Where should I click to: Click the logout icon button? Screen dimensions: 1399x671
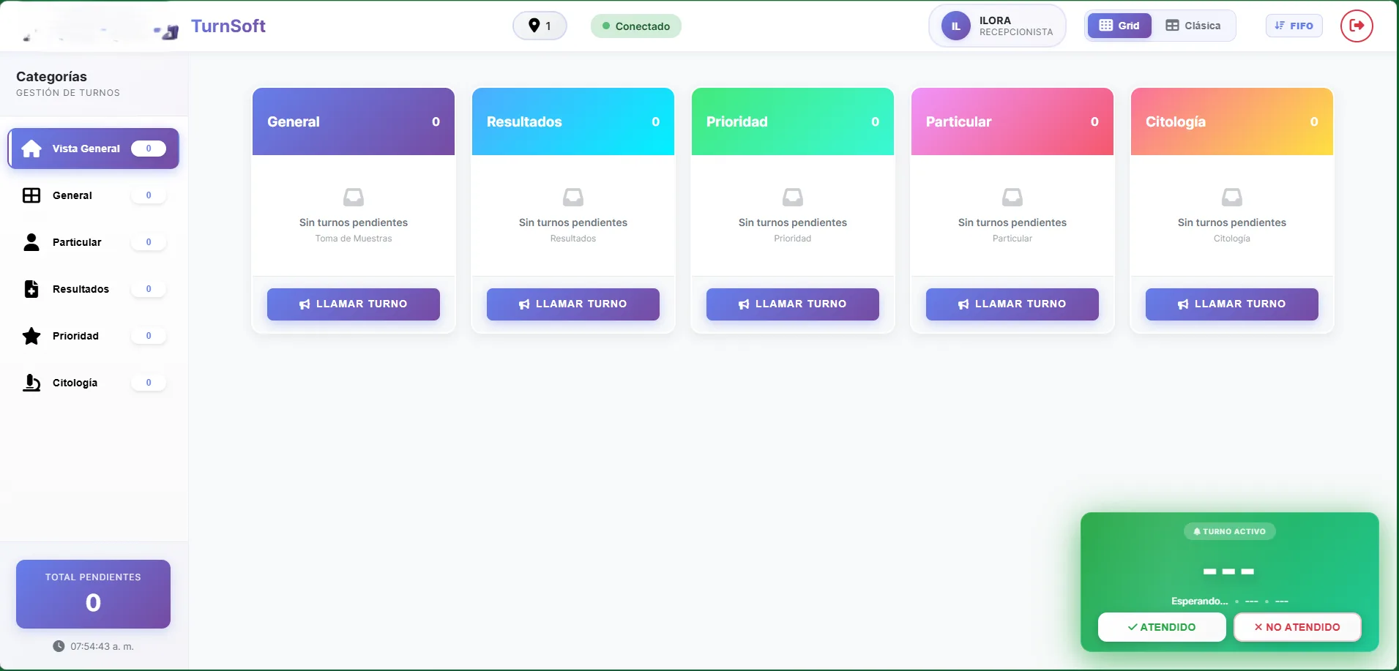pyautogui.click(x=1357, y=26)
